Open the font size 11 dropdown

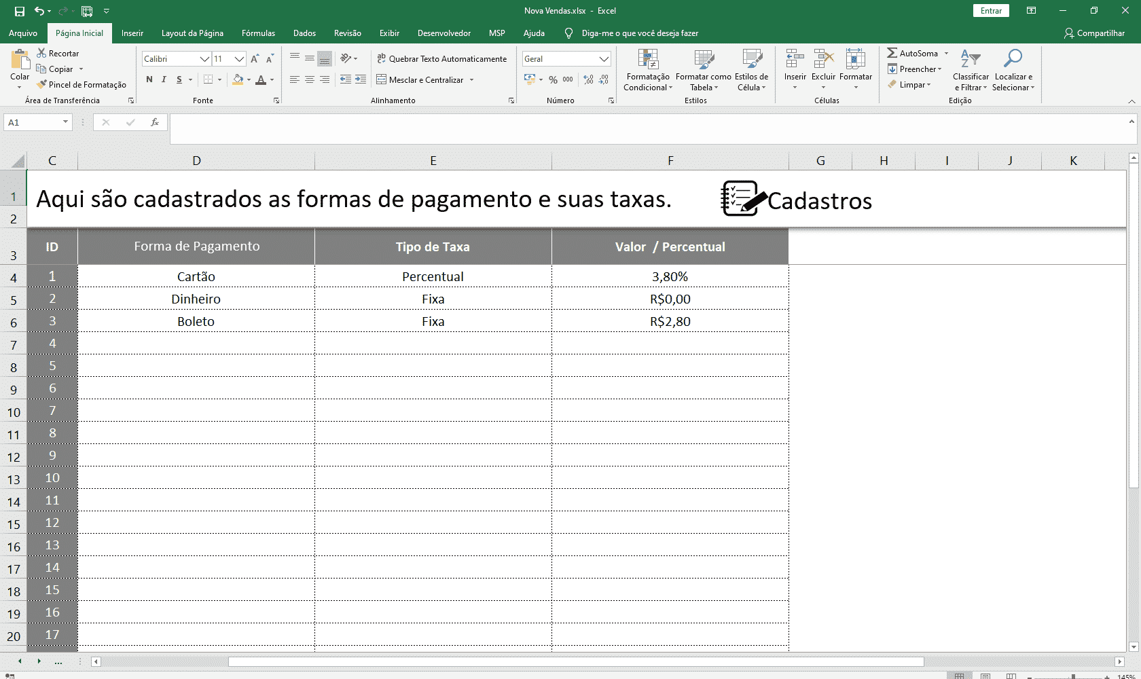(x=239, y=59)
